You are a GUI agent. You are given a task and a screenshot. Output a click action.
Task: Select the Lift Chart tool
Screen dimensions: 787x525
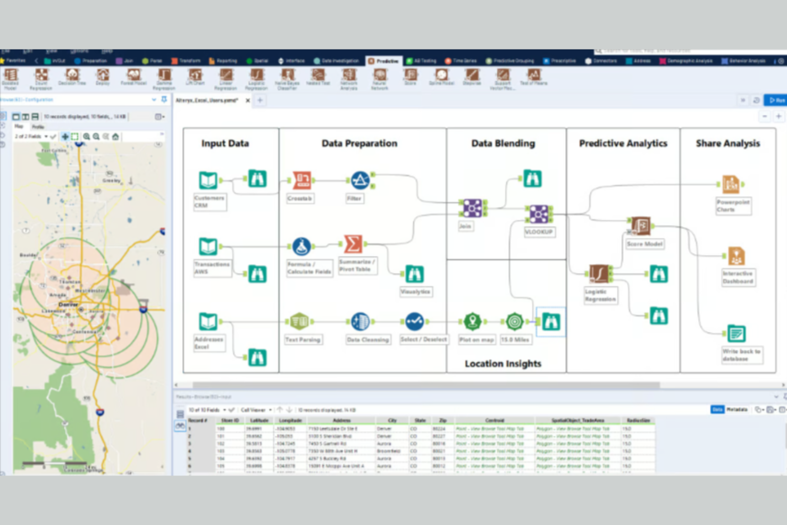pos(195,77)
